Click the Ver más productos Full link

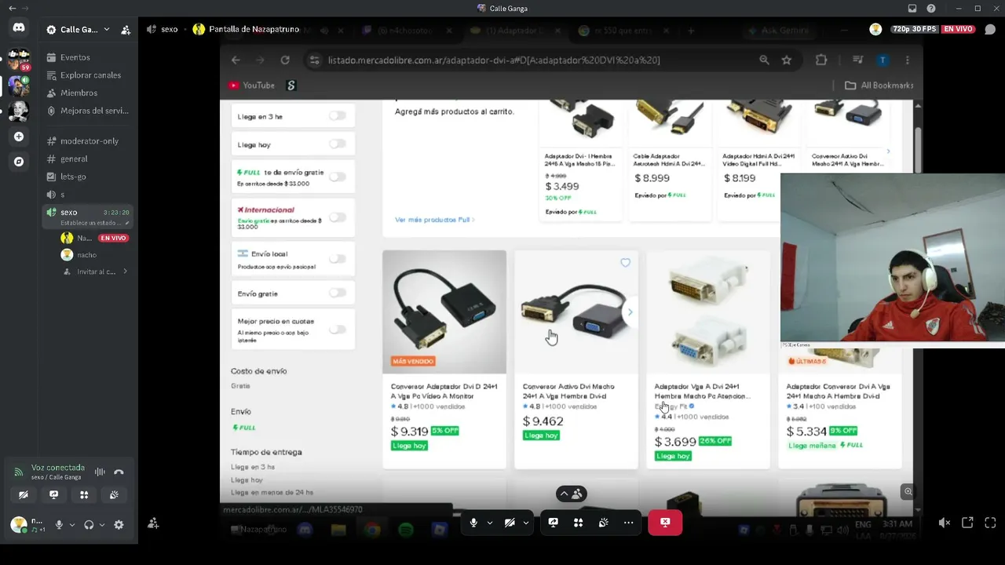434,220
